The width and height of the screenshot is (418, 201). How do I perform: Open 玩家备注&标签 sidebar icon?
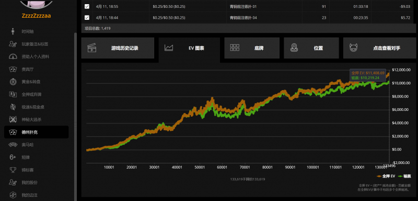click(13, 44)
